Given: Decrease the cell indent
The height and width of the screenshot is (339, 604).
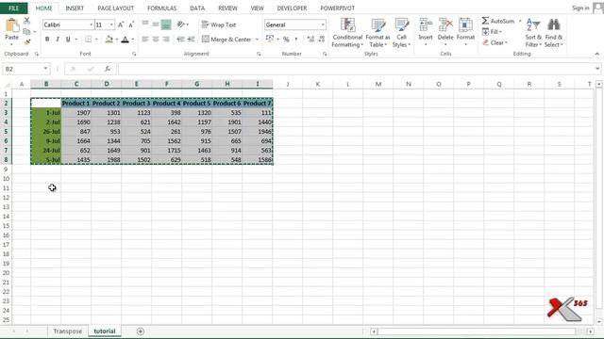Looking at the screenshot, I should pos(180,40).
